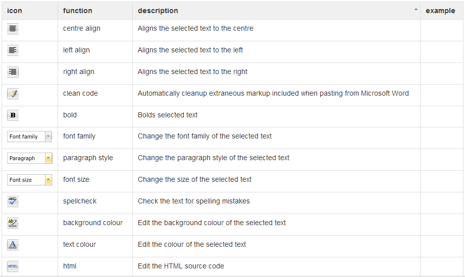This screenshot has height=277, width=465.
Task: Toggle the bold B icon
Action: point(13,115)
